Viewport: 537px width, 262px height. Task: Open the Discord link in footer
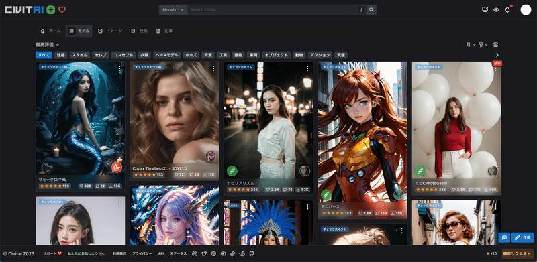pyautogui.click(x=195, y=254)
